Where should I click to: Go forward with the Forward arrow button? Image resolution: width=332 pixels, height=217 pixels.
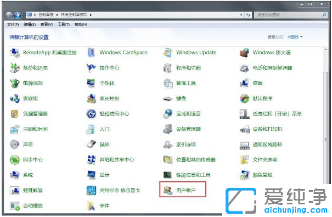(18, 15)
